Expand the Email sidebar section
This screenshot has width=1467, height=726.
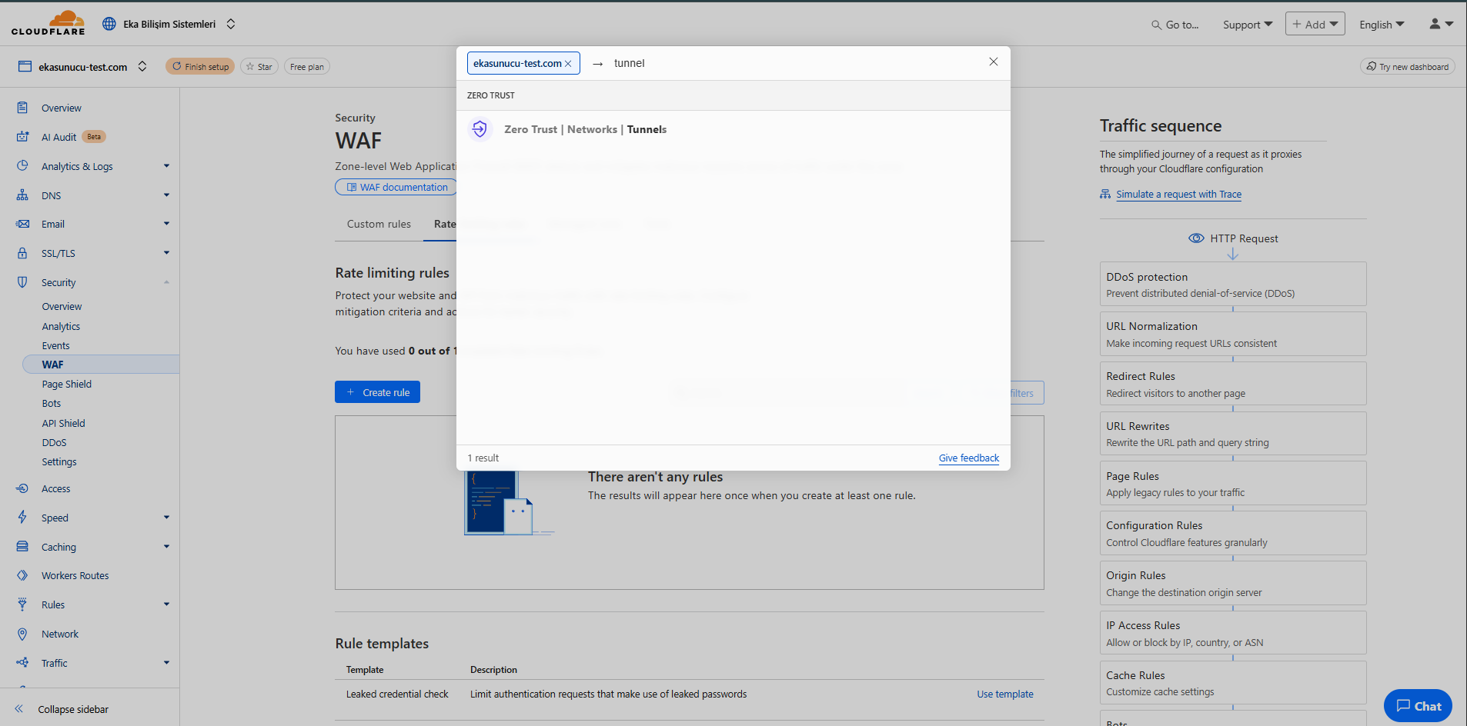[166, 224]
